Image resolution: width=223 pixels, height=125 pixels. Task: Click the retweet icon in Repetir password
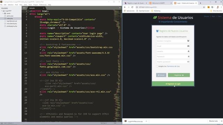[188, 62]
